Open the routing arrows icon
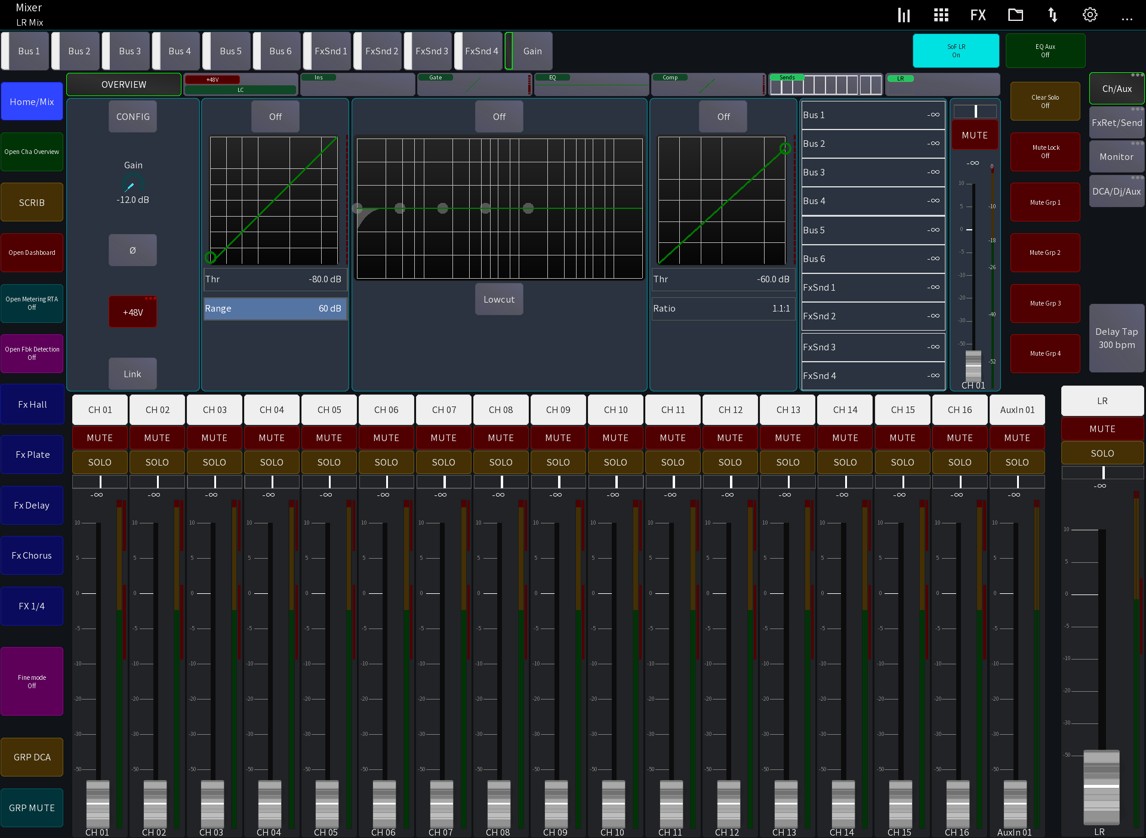 (1053, 15)
